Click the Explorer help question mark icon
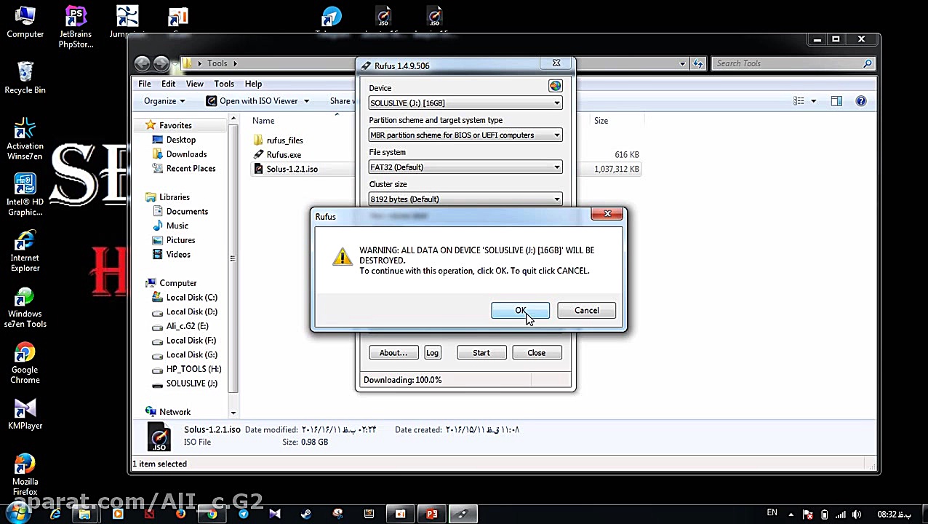 [861, 101]
